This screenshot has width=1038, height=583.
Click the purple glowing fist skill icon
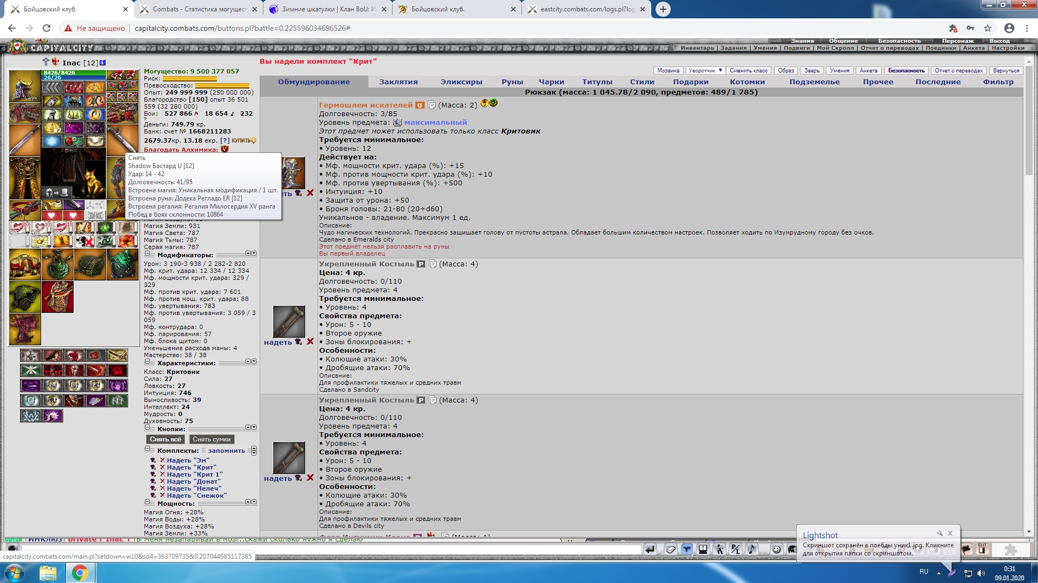click(52, 416)
